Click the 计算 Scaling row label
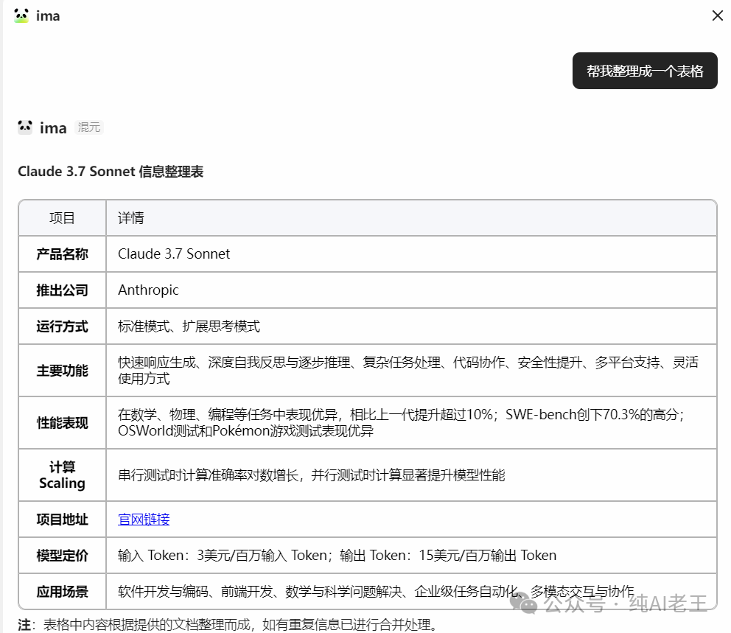 [63, 475]
